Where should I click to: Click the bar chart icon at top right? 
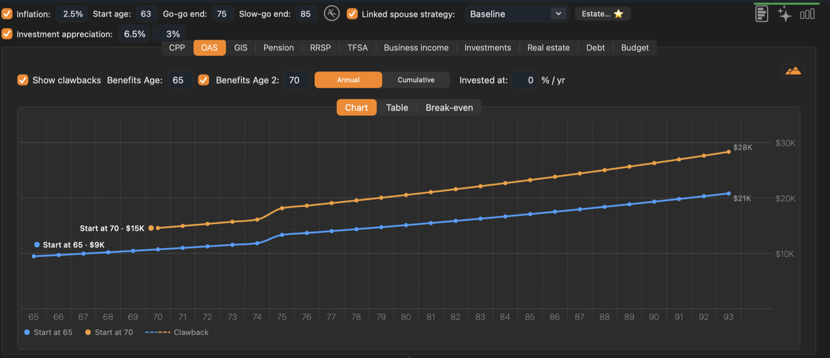click(x=807, y=14)
